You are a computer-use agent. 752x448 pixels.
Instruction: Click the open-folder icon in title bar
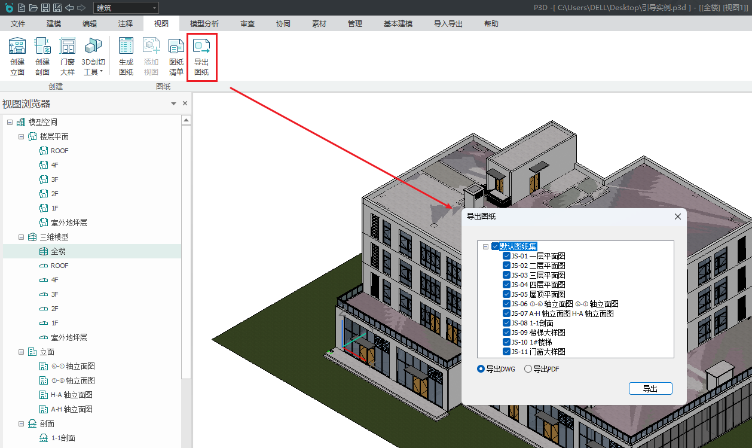click(33, 8)
